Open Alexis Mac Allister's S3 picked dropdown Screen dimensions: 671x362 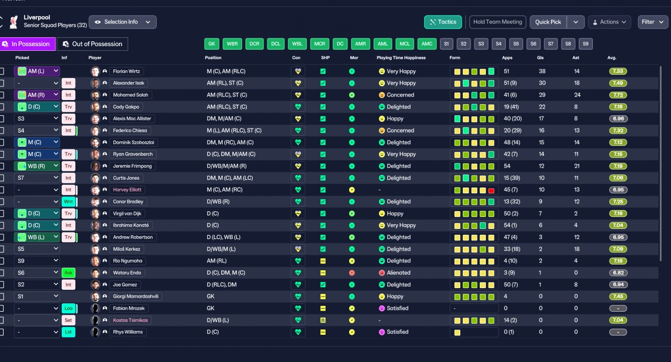[x=37, y=119]
